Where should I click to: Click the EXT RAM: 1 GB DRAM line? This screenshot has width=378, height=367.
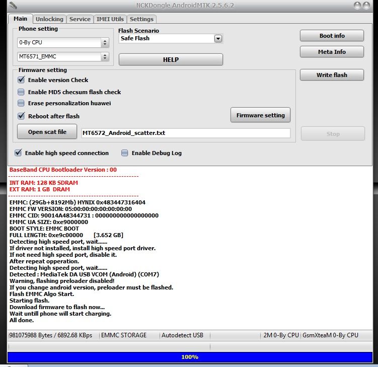(40, 189)
